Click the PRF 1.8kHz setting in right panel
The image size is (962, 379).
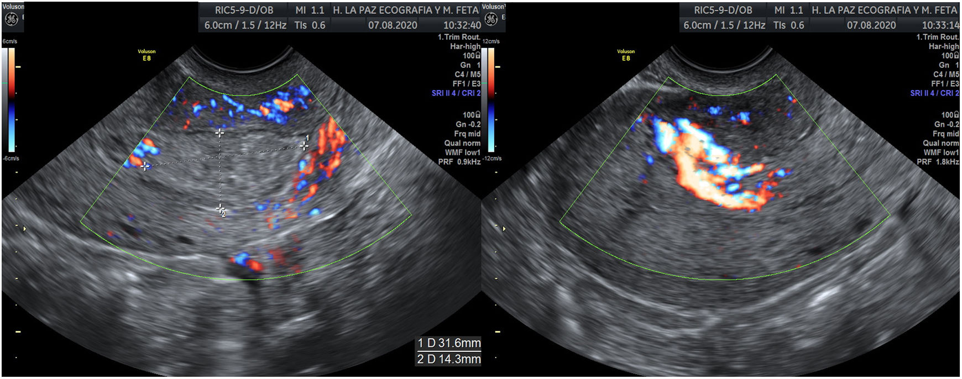(938, 162)
